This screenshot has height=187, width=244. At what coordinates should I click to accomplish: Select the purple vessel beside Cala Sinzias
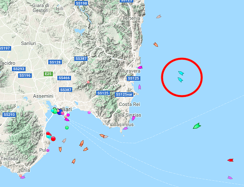133,118
